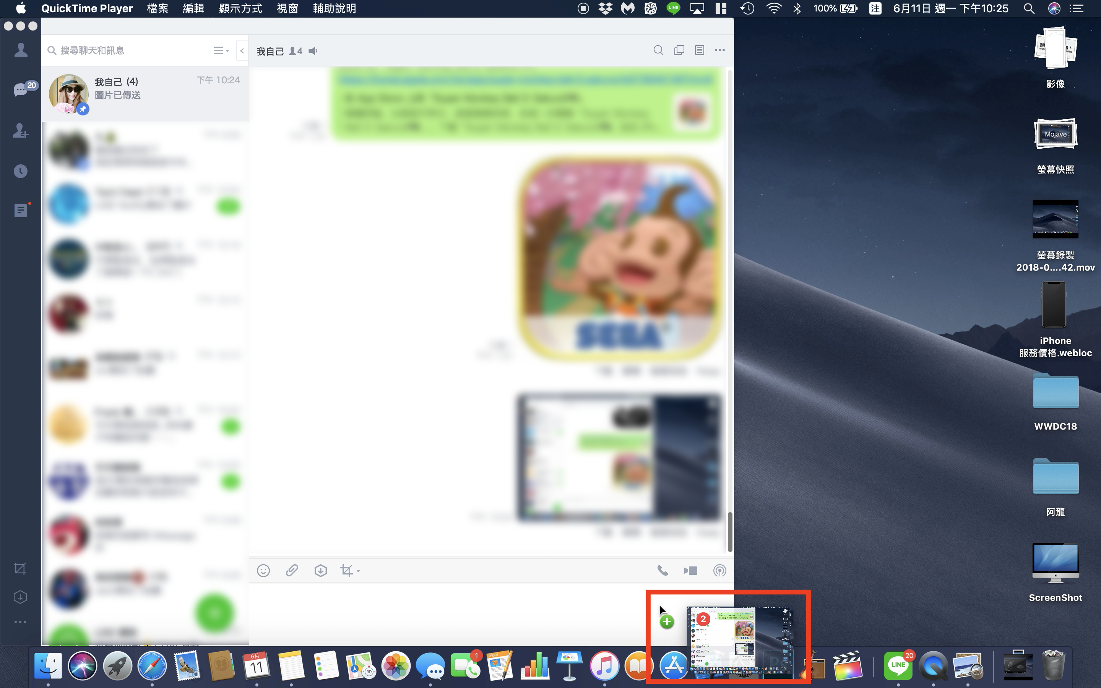Open LINE in the Dock

click(898, 666)
